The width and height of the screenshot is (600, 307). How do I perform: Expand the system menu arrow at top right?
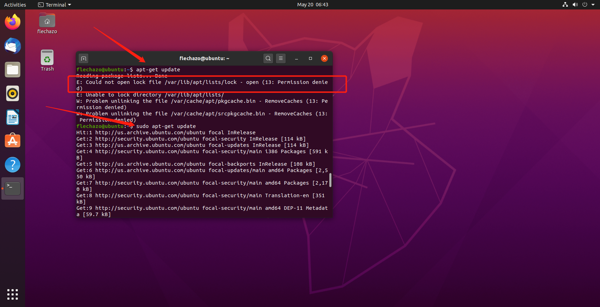click(x=593, y=5)
